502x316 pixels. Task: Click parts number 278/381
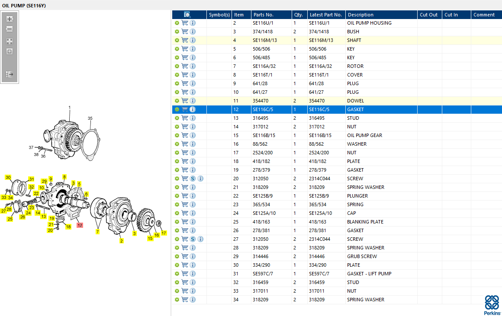tap(261, 230)
